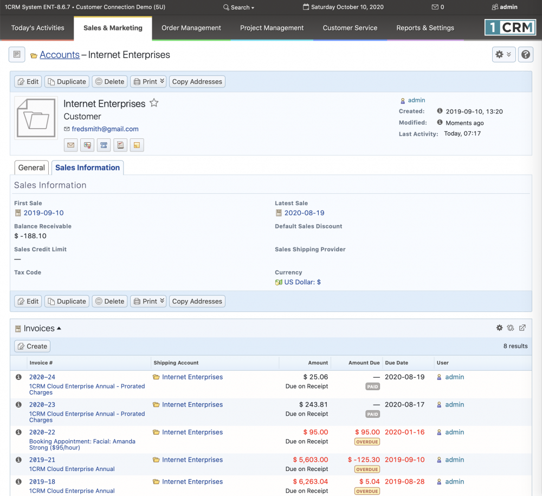Click the task creation icon beside the phone icon
The image size is (542, 496).
(120, 145)
